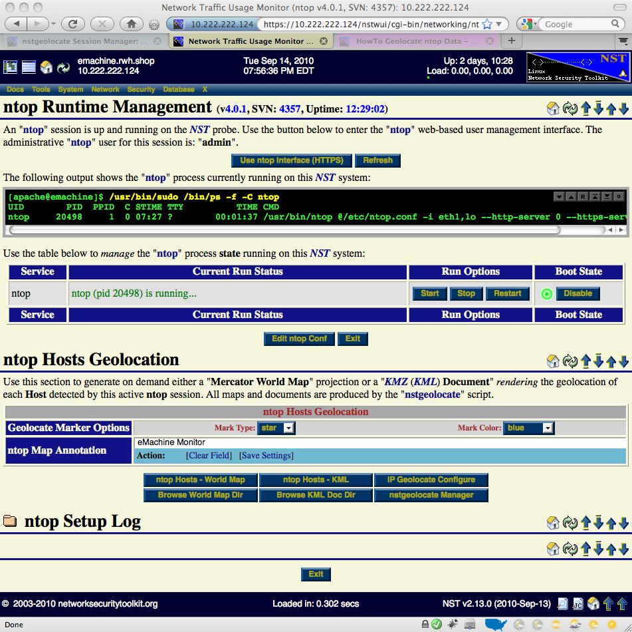Click refresh icon in Runtime Management section

[570, 108]
